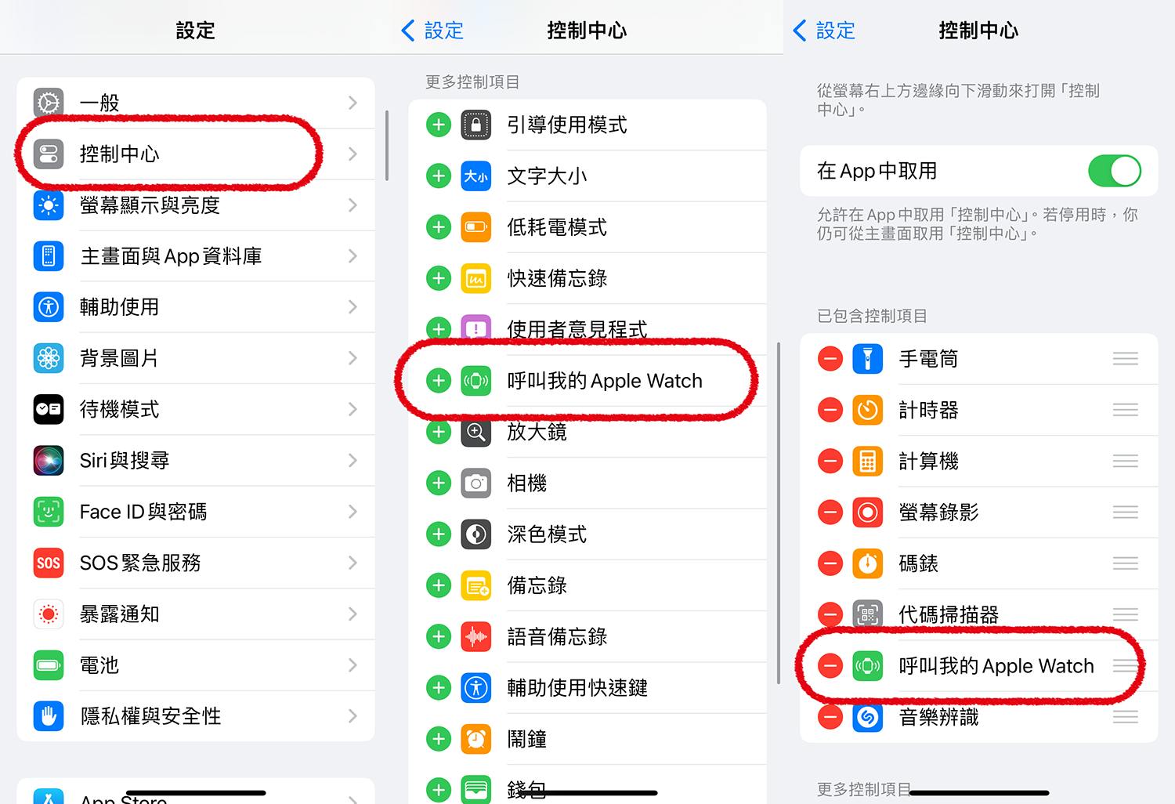Grab the reorder handle for 螢幕錄影
The image size is (1175, 804).
[x=1126, y=512]
